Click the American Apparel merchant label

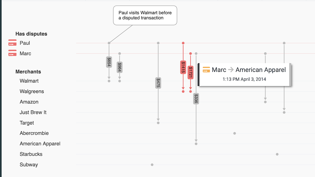(40, 144)
